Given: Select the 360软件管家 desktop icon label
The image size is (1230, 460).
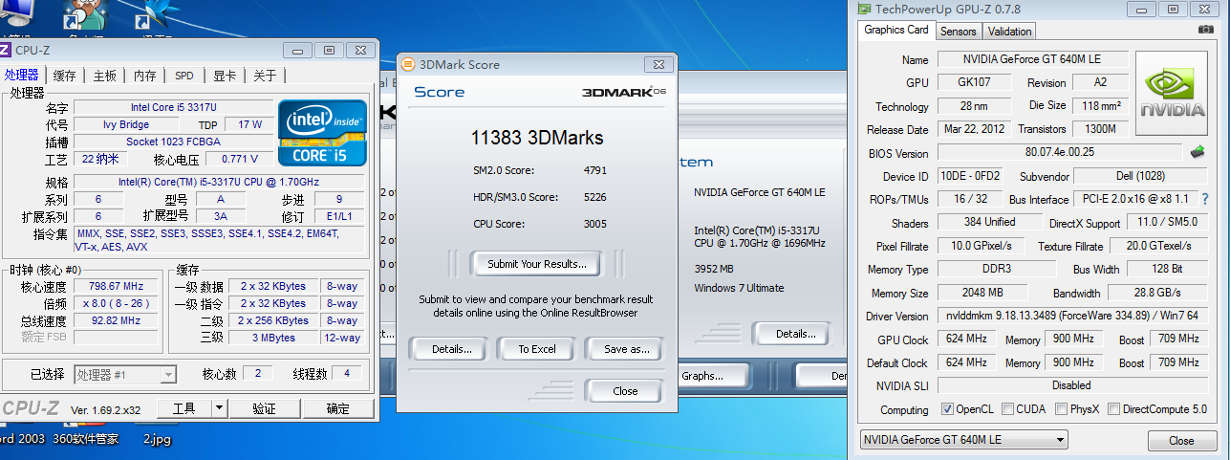Looking at the screenshot, I should click(x=87, y=440).
